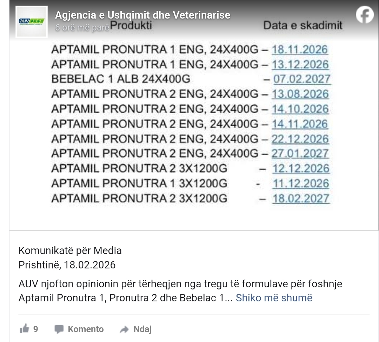
Task: Open expiry date 22.12.2026
Action: pyautogui.click(x=300, y=139)
